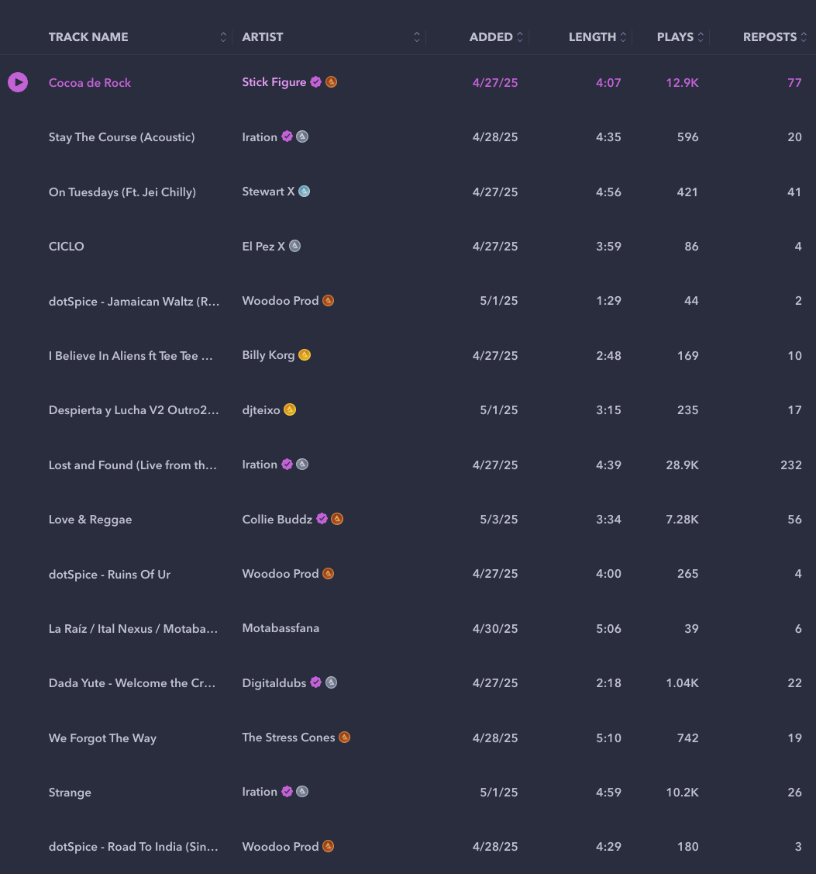Visit Billy Korg artist profile
This screenshot has width=816, height=874.
(x=268, y=355)
